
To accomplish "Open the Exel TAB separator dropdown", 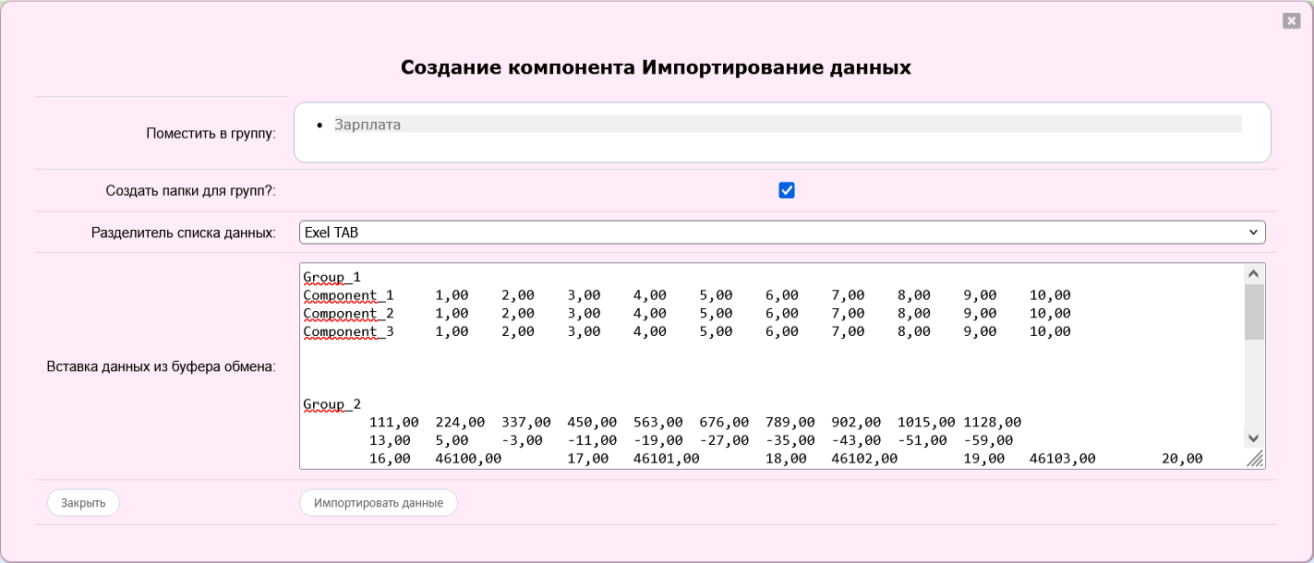I will (781, 233).
